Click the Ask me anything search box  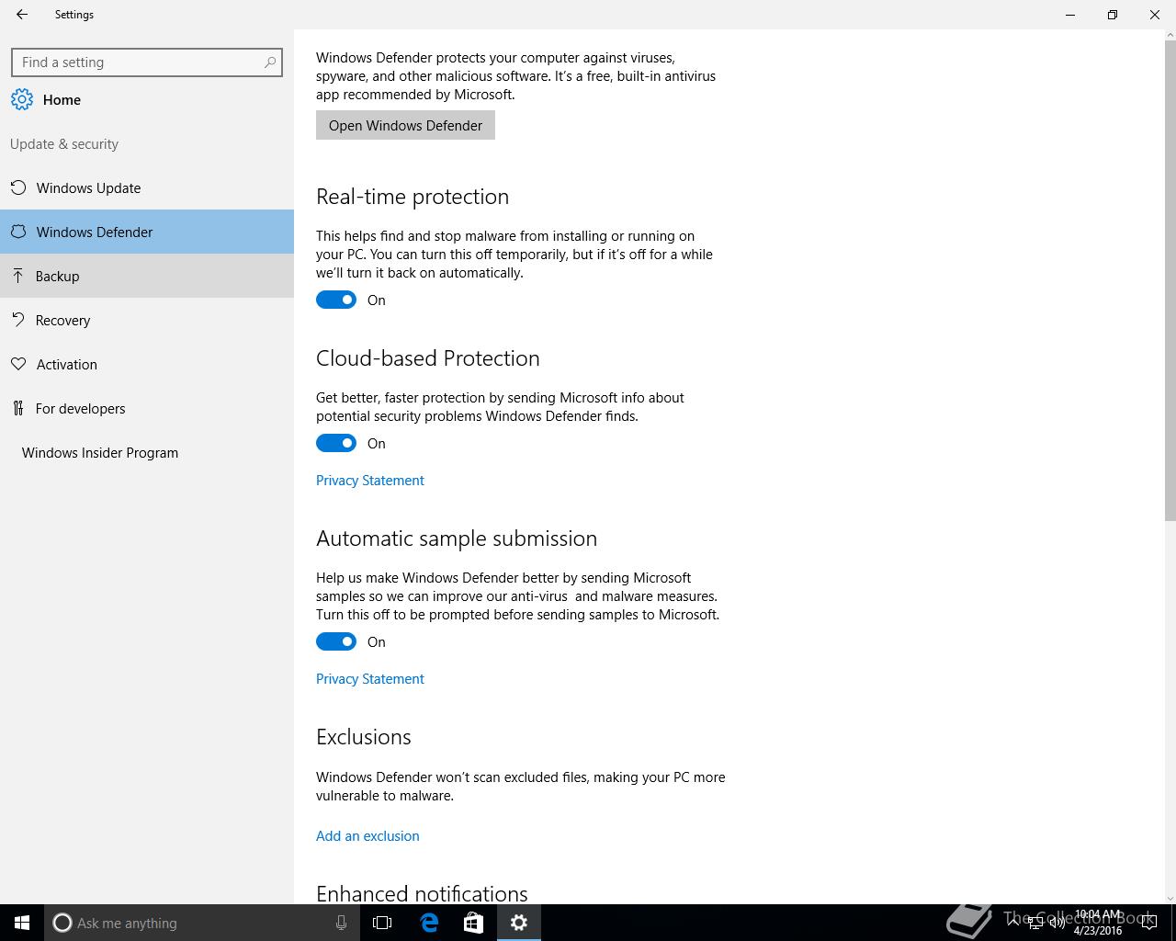coord(202,923)
